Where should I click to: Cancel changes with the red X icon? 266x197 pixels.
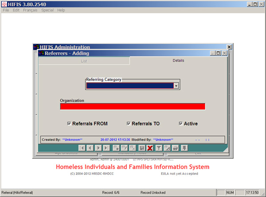click(150, 148)
